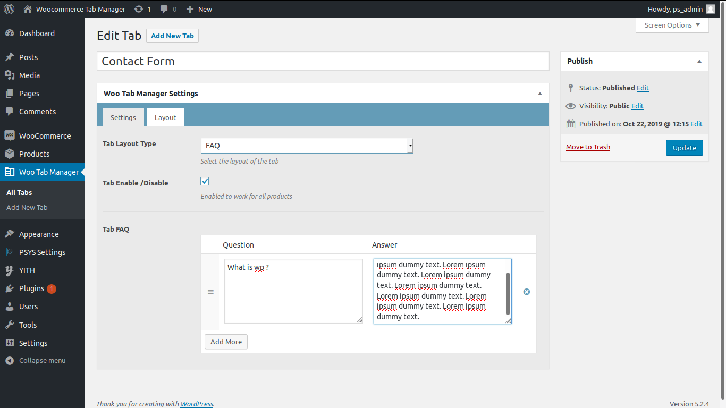This screenshot has height=408, width=726.
Task: Open the Tab Layout Type dropdown
Action: pyautogui.click(x=307, y=146)
